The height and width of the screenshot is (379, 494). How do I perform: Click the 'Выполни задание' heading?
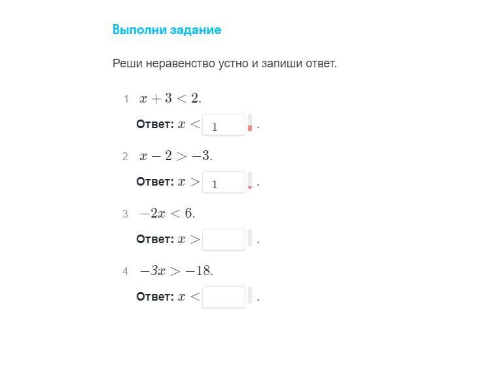pyautogui.click(x=167, y=30)
